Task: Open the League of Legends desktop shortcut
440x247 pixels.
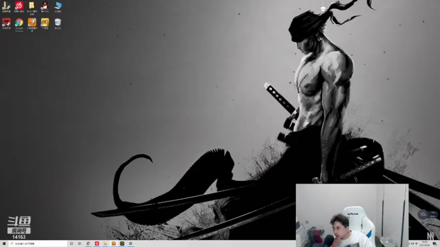Action: (x=6, y=7)
